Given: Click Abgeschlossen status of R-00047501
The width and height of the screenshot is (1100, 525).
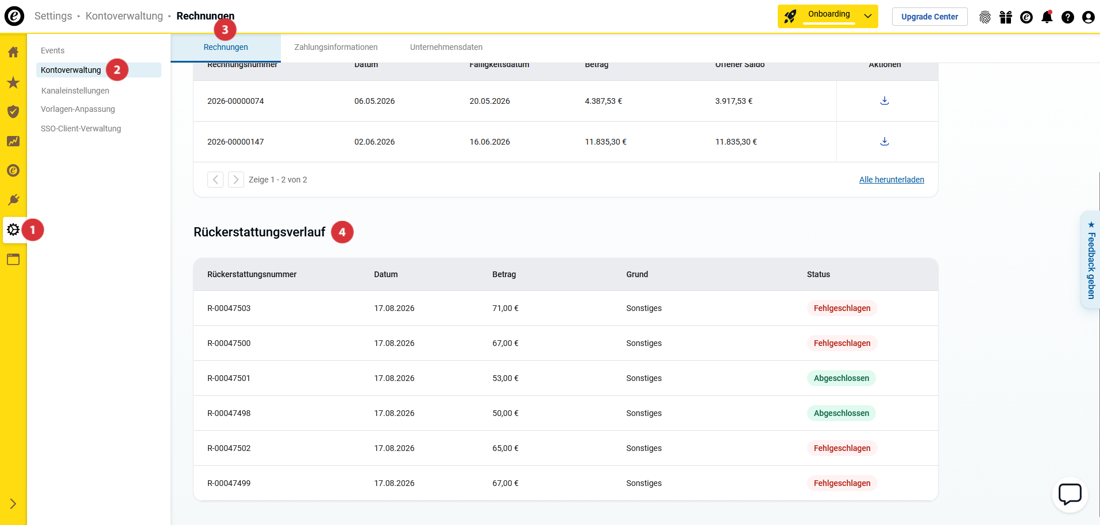Looking at the screenshot, I should [x=842, y=378].
